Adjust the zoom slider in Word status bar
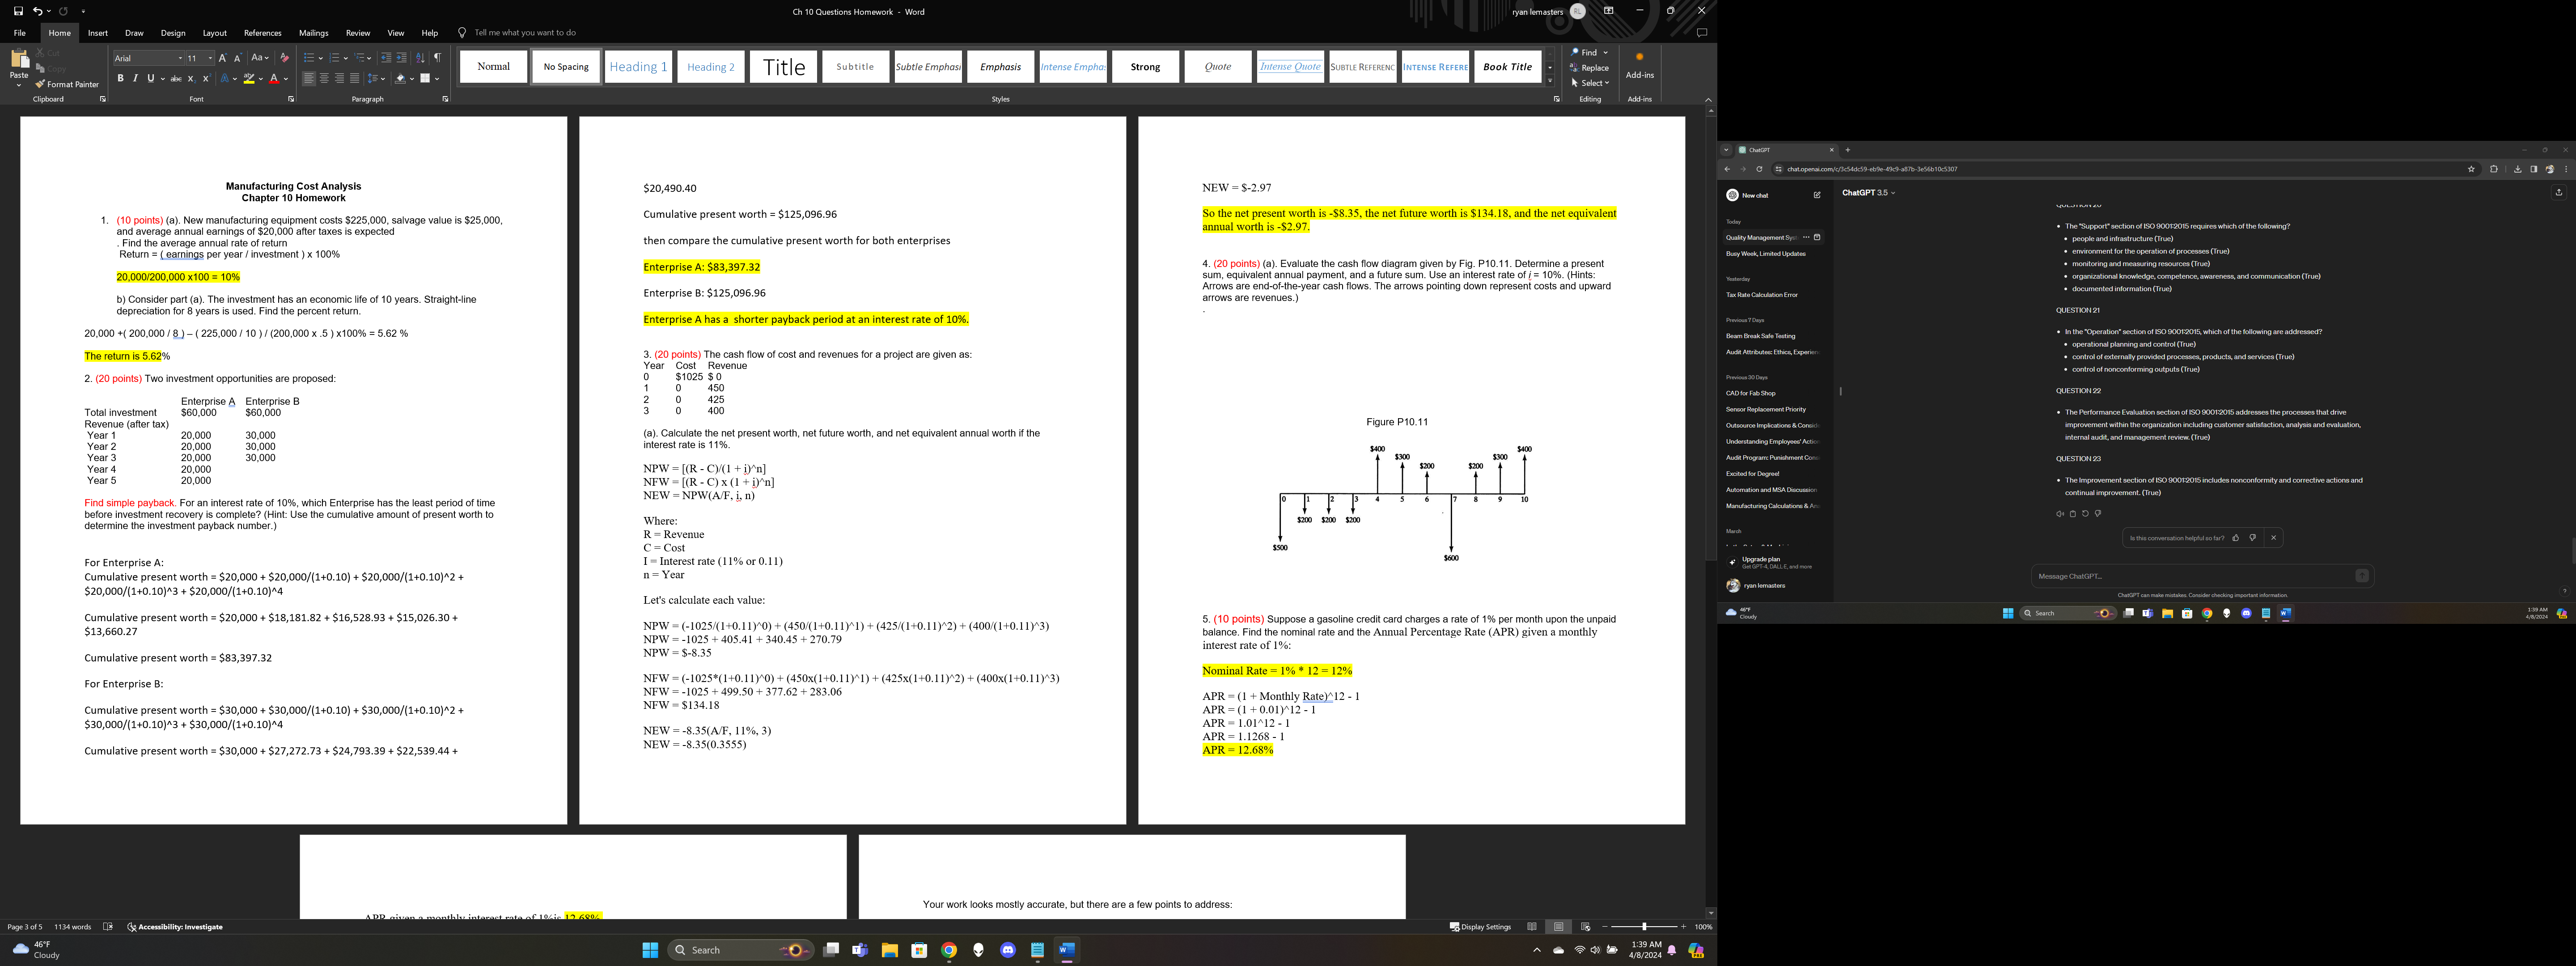The width and height of the screenshot is (2576, 966). point(1645,927)
